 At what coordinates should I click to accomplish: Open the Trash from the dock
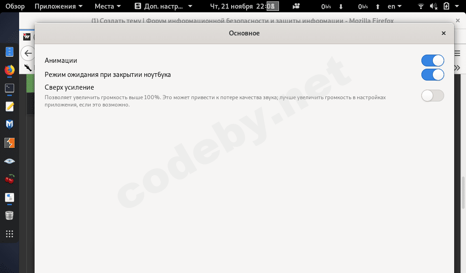(x=9, y=215)
